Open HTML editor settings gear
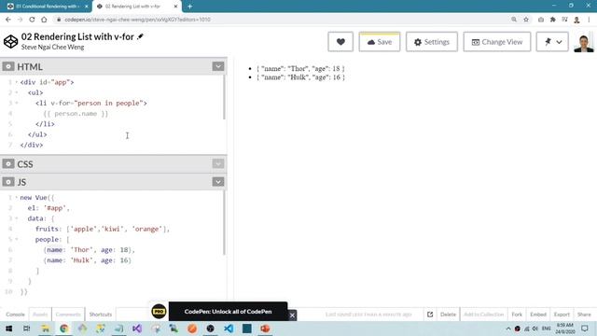 tap(8, 66)
